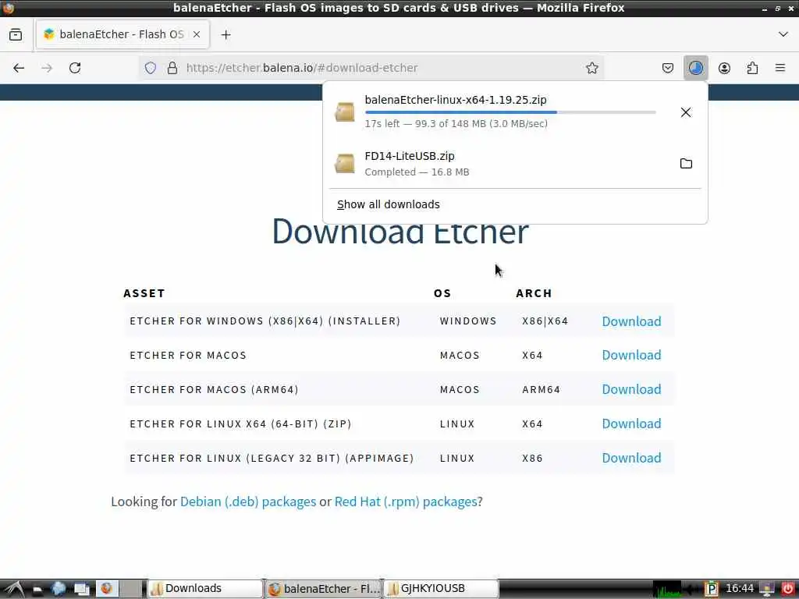Click the FD14-LiteUSB.zip download entry
This screenshot has height=599, width=799.
515,164
